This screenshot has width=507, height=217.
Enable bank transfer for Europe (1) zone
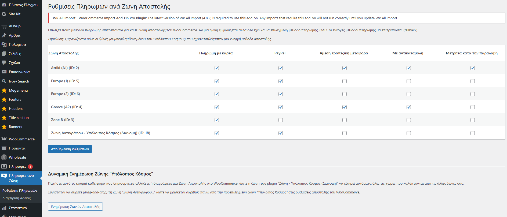pos(345,81)
